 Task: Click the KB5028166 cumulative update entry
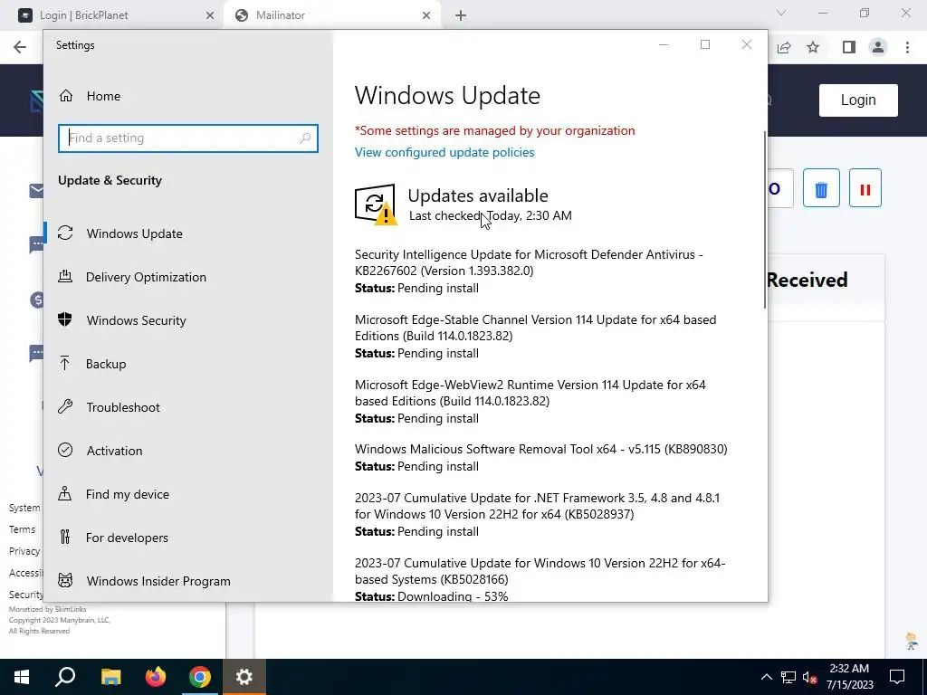pyautogui.click(x=540, y=571)
